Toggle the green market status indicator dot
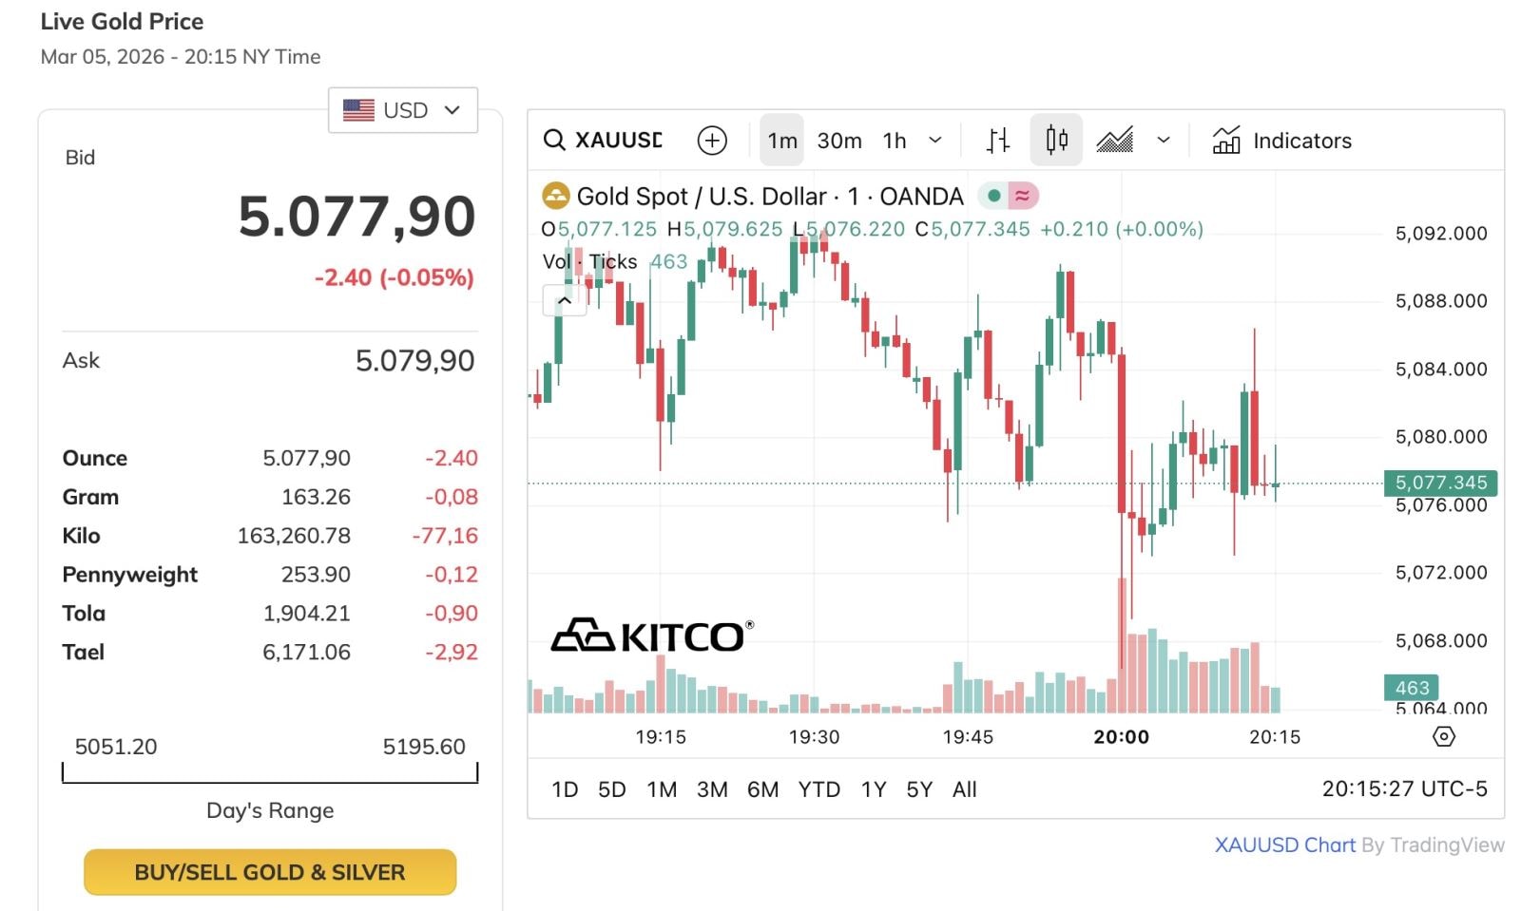Viewport: 1521px width, 911px height. coord(993,196)
